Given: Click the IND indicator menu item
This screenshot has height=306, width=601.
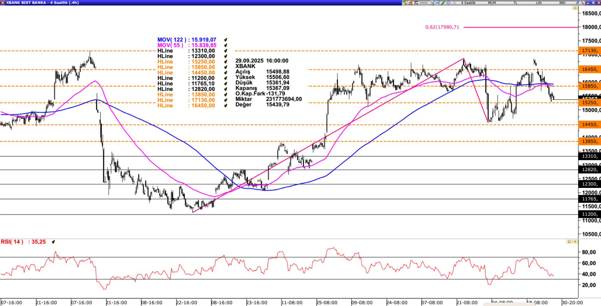Looking at the screenshot, I should (x=562, y=3).
